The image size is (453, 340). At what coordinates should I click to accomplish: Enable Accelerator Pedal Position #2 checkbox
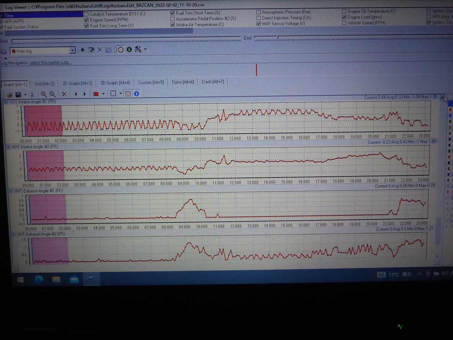click(x=172, y=19)
